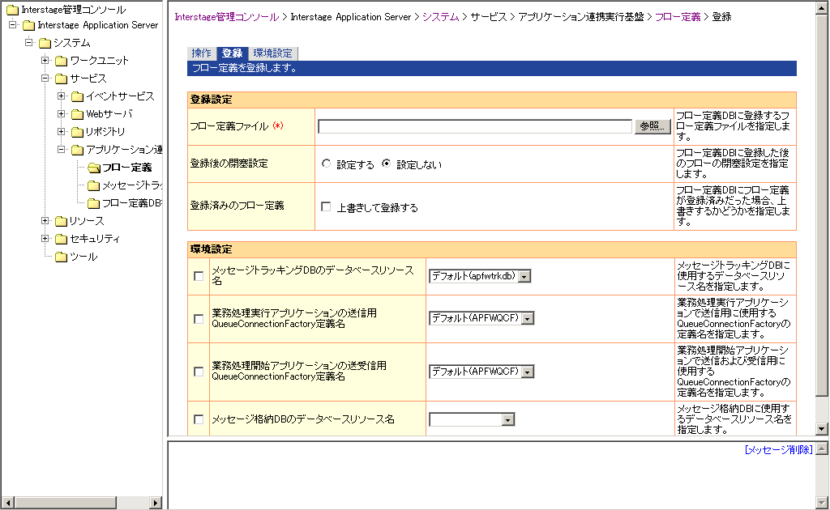Click the 参照... browse button
The image size is (830, 510).
click(x=652, y=125)
